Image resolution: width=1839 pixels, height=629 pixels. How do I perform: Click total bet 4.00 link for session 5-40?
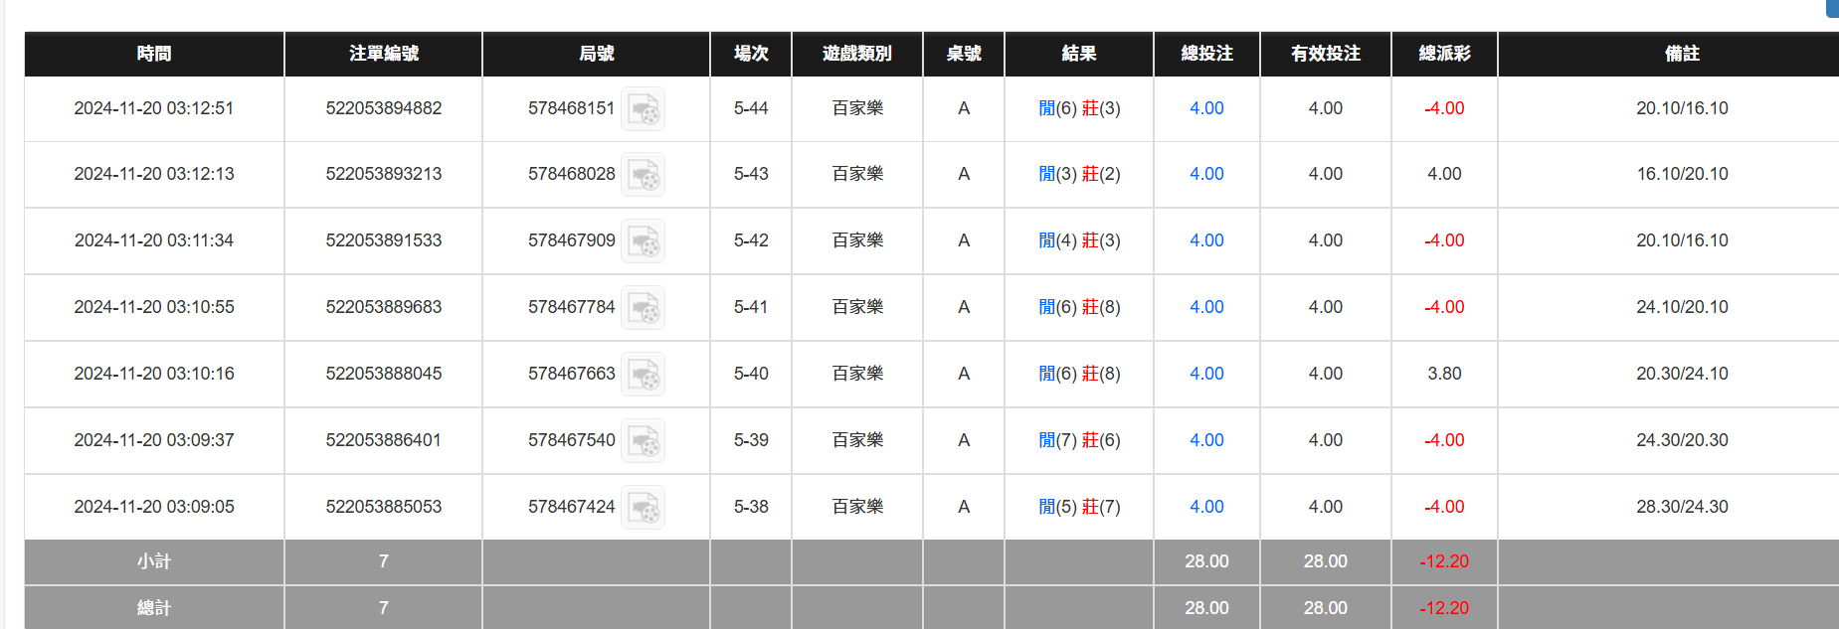[1206, 374]
